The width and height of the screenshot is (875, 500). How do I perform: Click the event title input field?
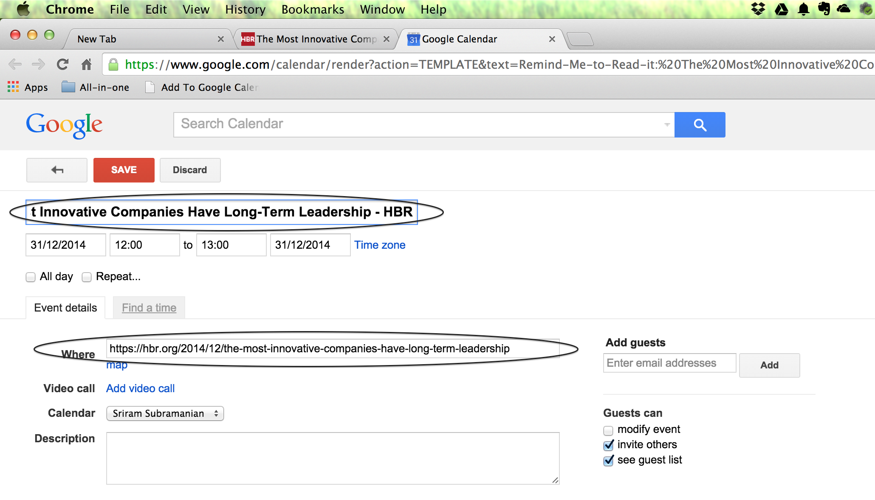[221, 212]
